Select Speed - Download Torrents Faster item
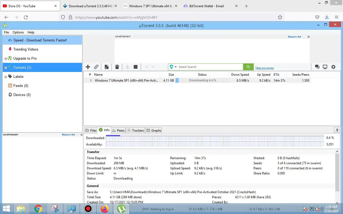The width and height of the screenshot is (343, 214). click(x=42, y=40)
